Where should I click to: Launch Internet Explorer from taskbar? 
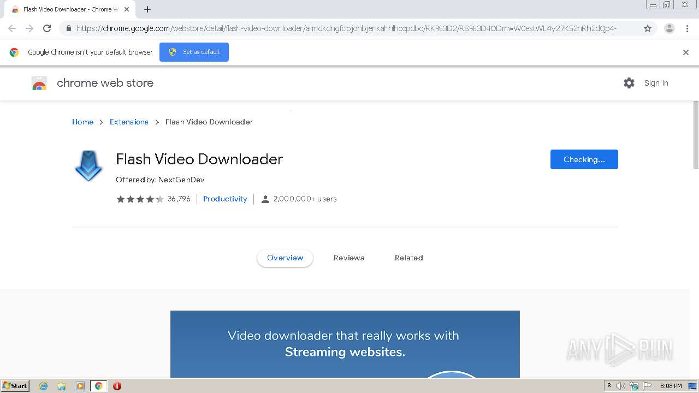(44, 386)
